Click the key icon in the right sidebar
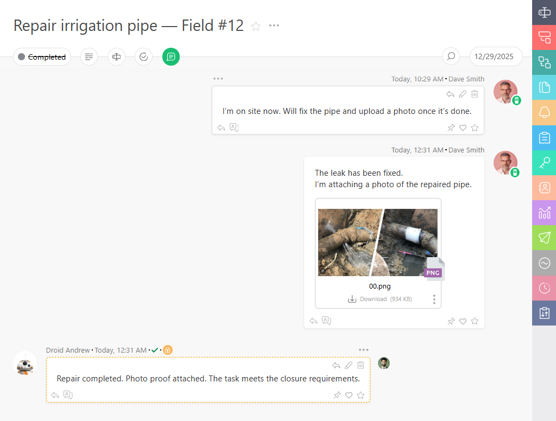 pos(544,162)
